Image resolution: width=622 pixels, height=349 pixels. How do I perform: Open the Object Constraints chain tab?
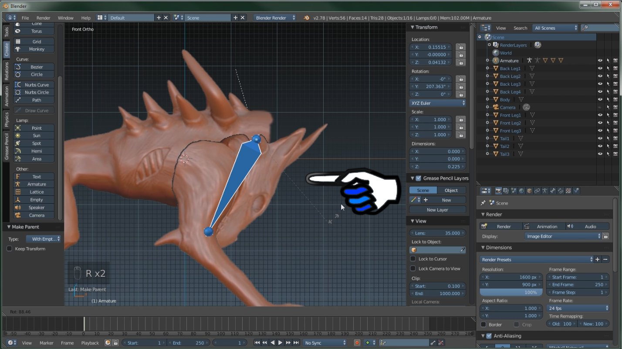(x=537, y=191)
